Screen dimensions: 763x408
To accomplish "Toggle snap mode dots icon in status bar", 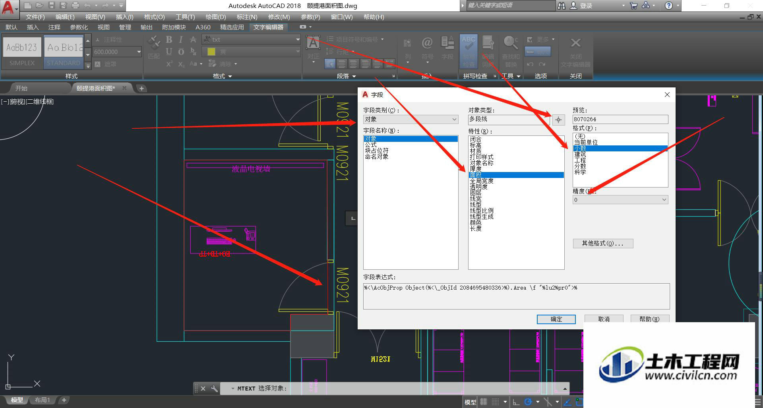I will (x=495, y=402).
